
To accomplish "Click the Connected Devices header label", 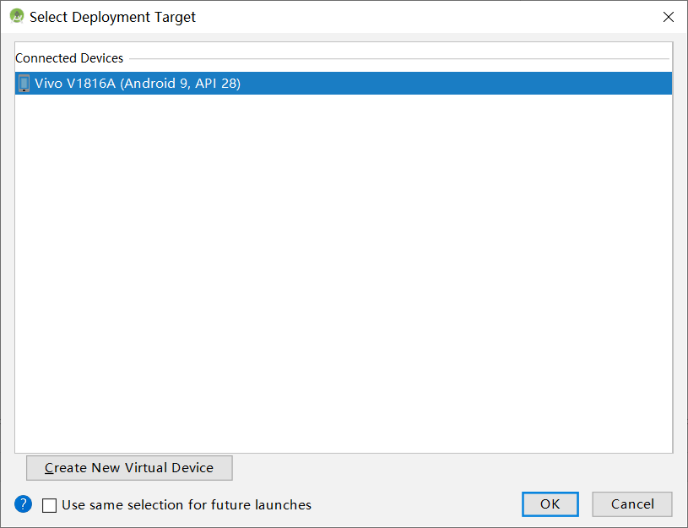I will [69, 58].
